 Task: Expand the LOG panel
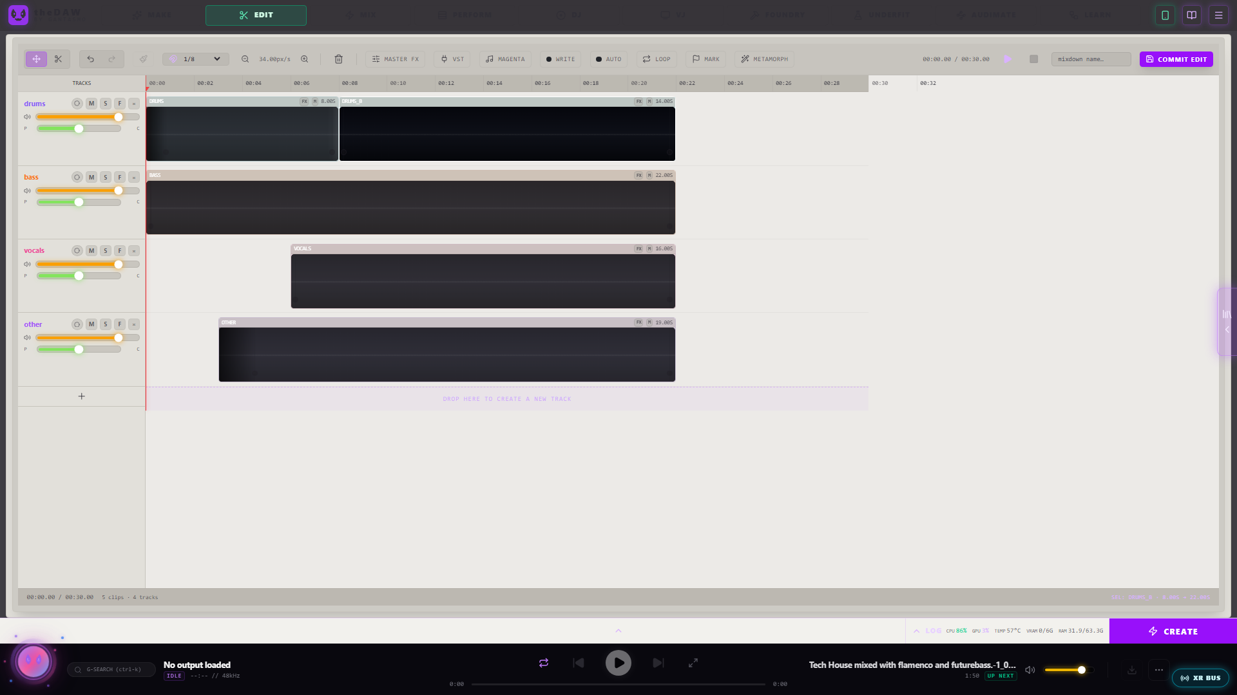tap(928, 631)
